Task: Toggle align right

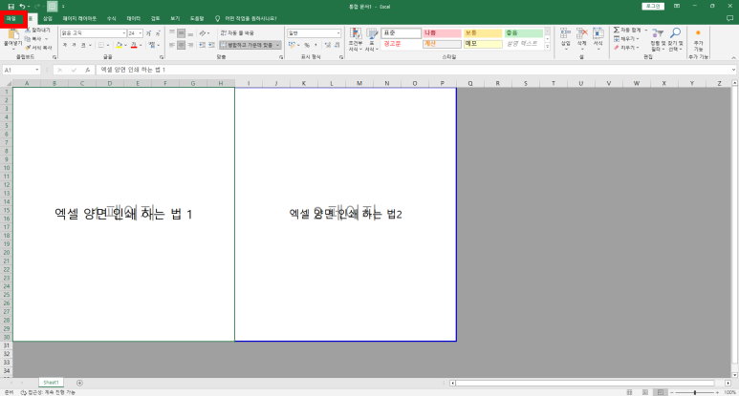Action: click(x=190, y=45)
